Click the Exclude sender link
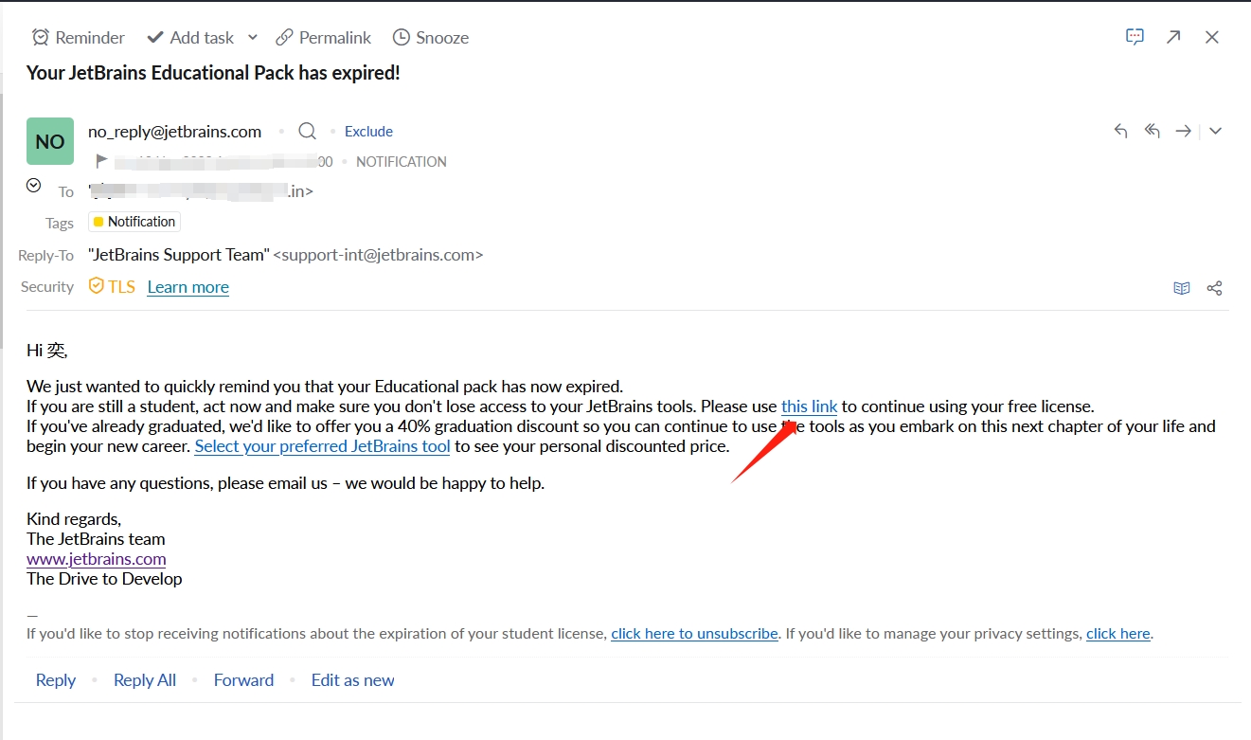1251x740 pixels. coord(368,132)
